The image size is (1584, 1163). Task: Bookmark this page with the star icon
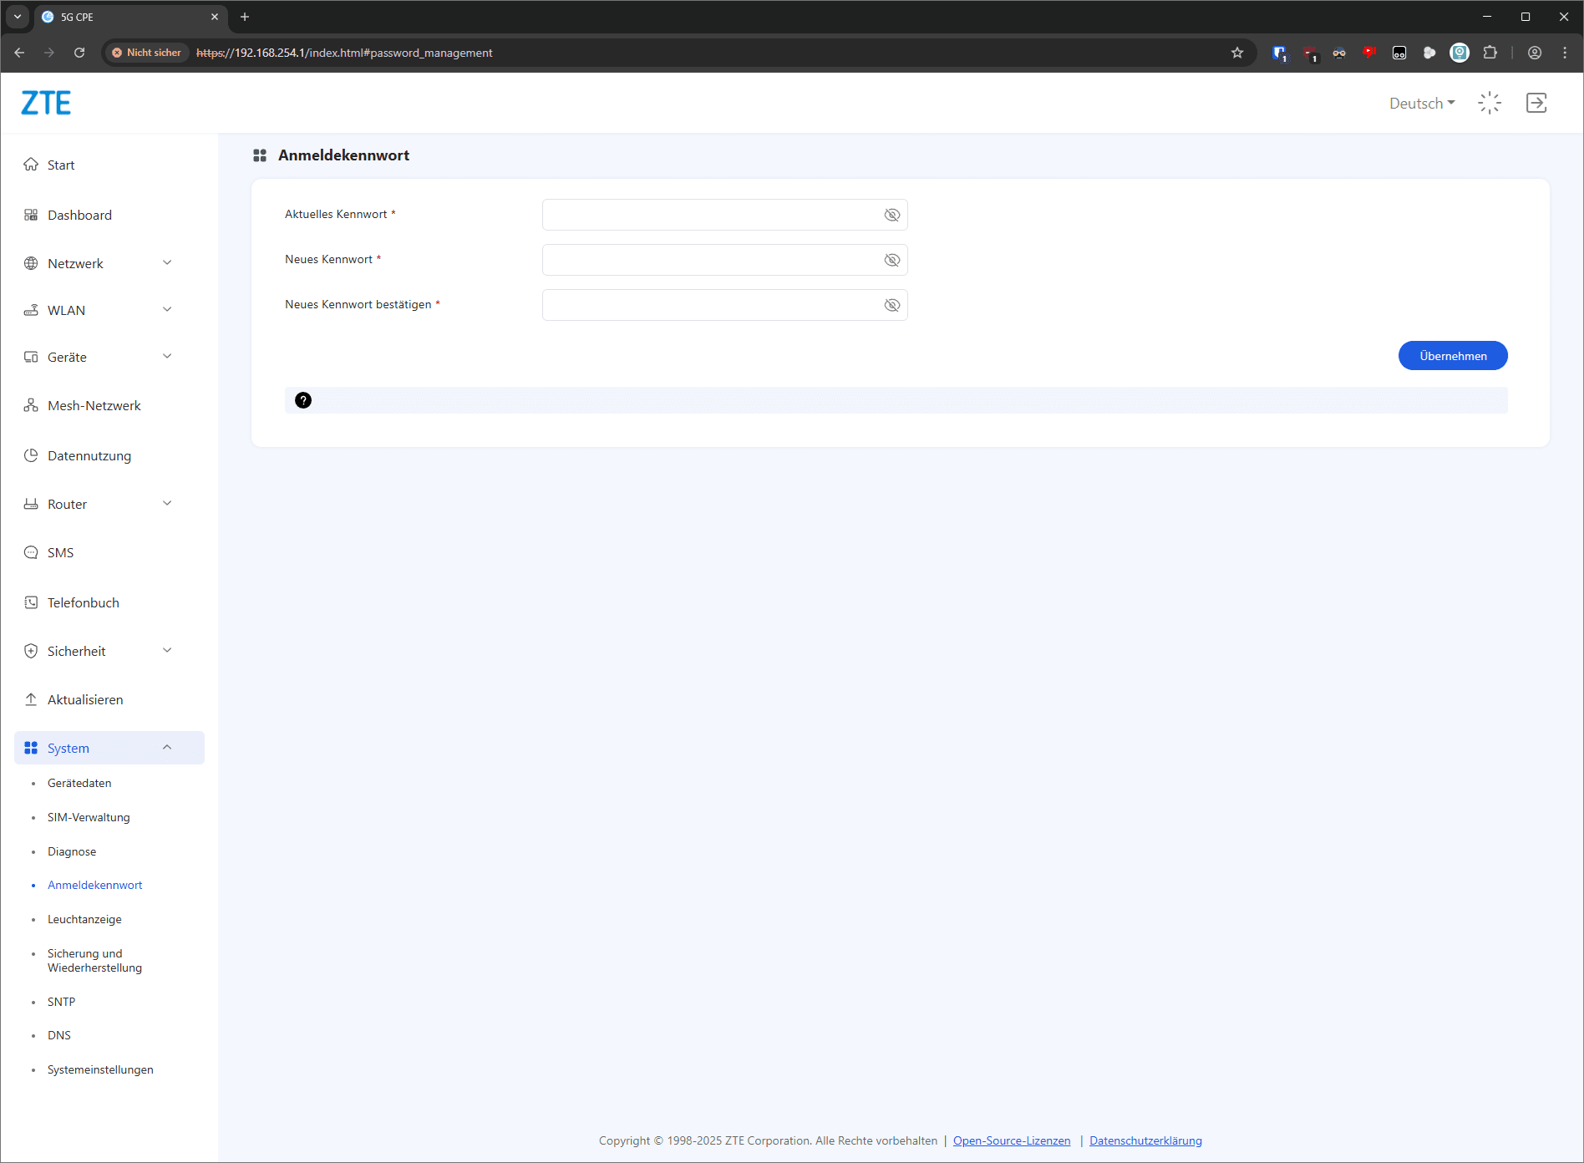coord(1237,53)
